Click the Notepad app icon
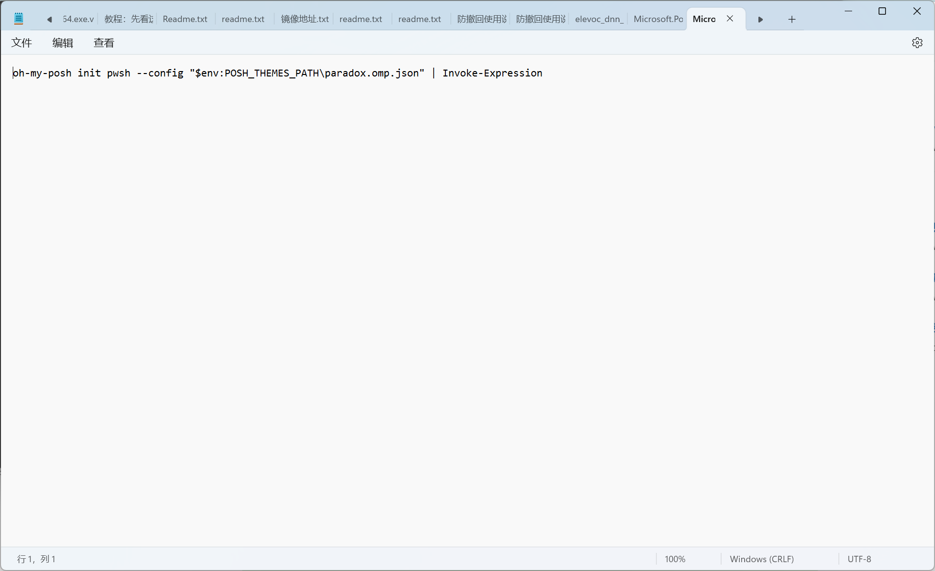This screenshot has width=935, height=571. point(19,19)
